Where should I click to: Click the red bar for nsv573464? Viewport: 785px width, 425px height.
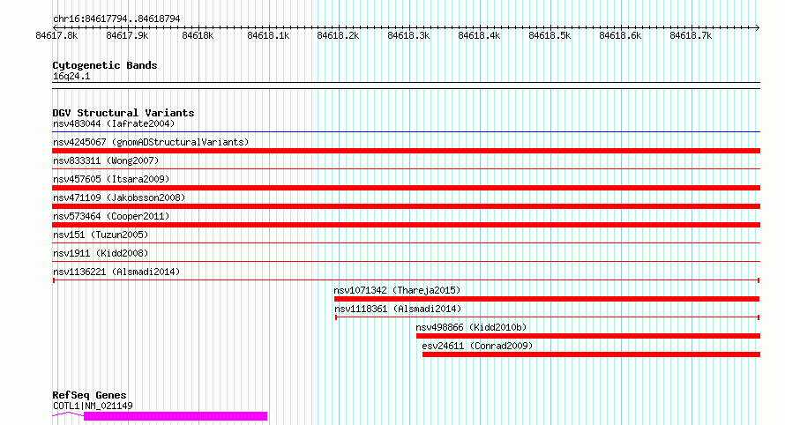coord(406,225)
